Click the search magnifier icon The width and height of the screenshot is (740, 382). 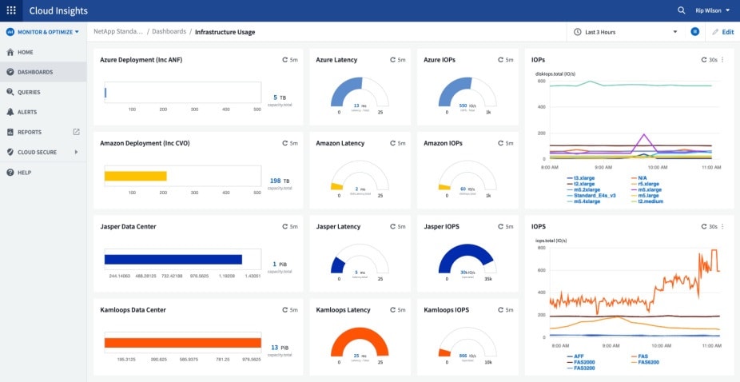pos(681,10)
